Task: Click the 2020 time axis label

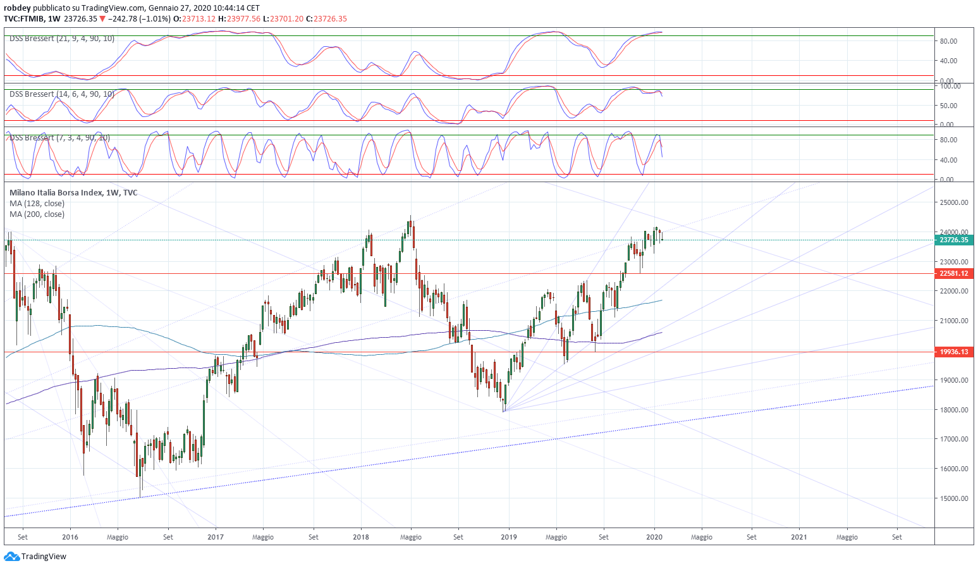Action: pos(654,537)
